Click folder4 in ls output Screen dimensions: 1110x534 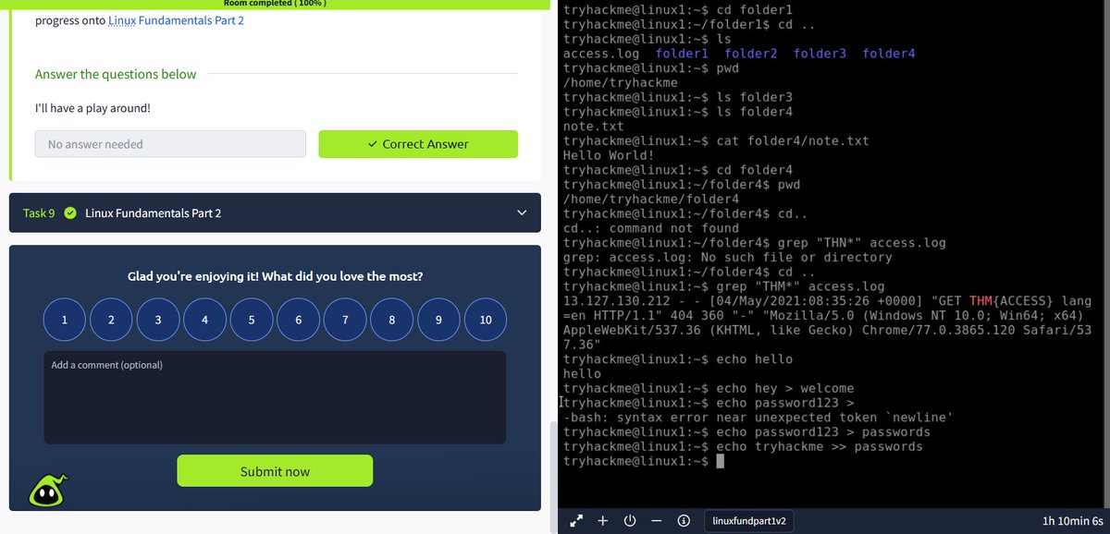pyautogui.click(x=889, y=54)
